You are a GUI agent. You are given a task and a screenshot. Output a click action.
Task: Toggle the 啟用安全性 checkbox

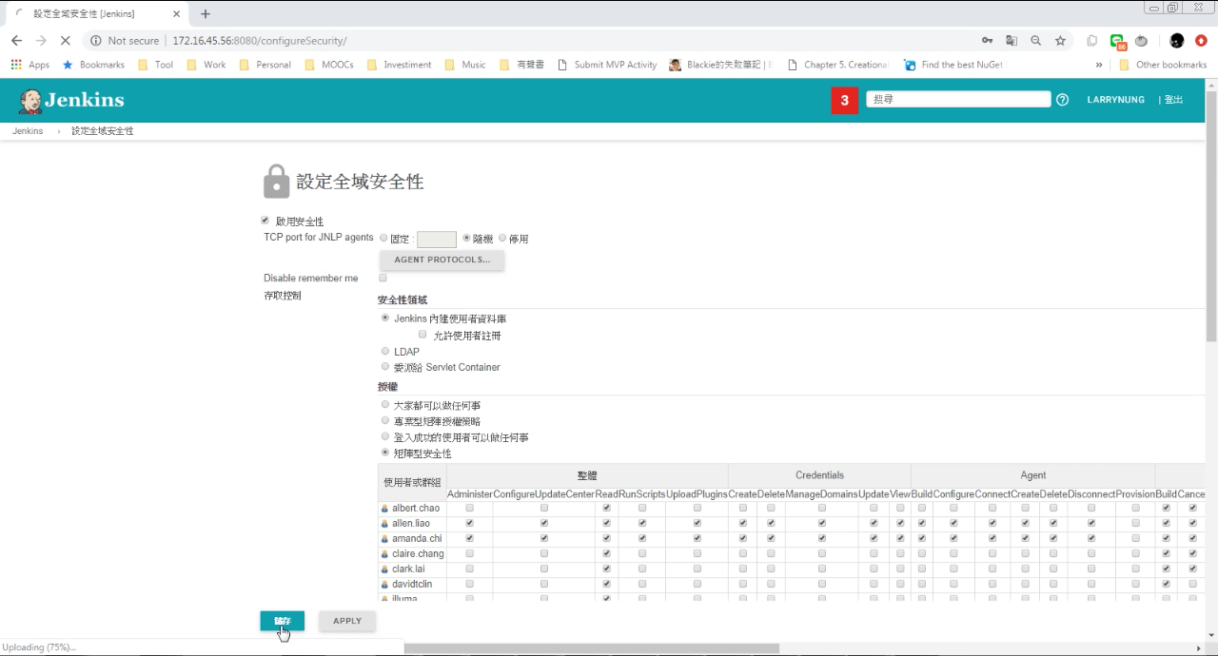[x=265, y=221]
